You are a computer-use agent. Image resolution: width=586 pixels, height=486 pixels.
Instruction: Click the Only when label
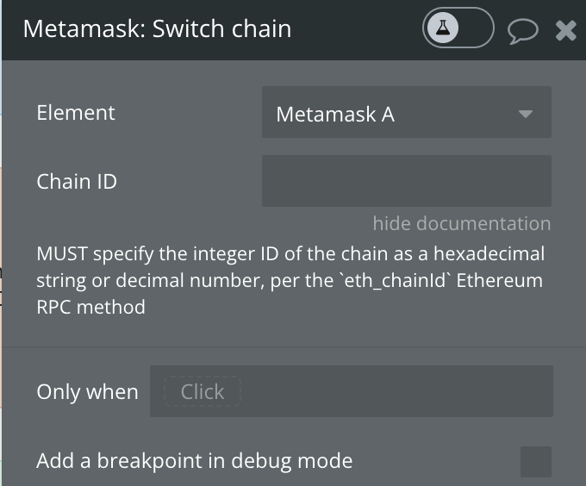pos(87,392)
